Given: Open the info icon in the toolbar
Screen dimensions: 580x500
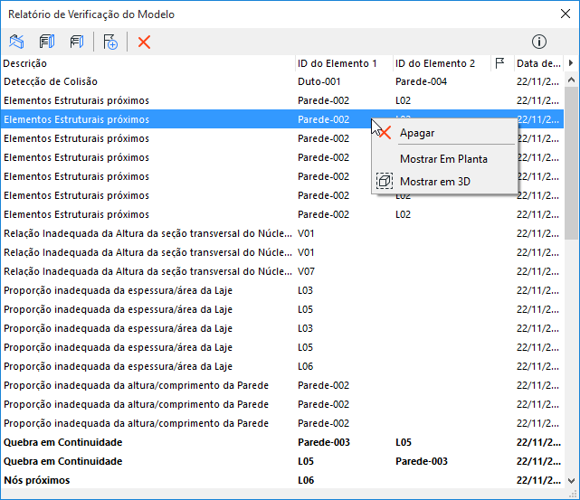Looking at the screenshot, I should pos(539,42).
